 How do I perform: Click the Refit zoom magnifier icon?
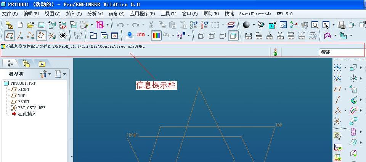(x=315, y=25)
